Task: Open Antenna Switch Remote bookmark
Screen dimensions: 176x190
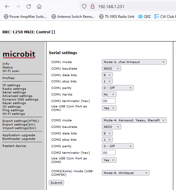Action: tap(73, 16)
